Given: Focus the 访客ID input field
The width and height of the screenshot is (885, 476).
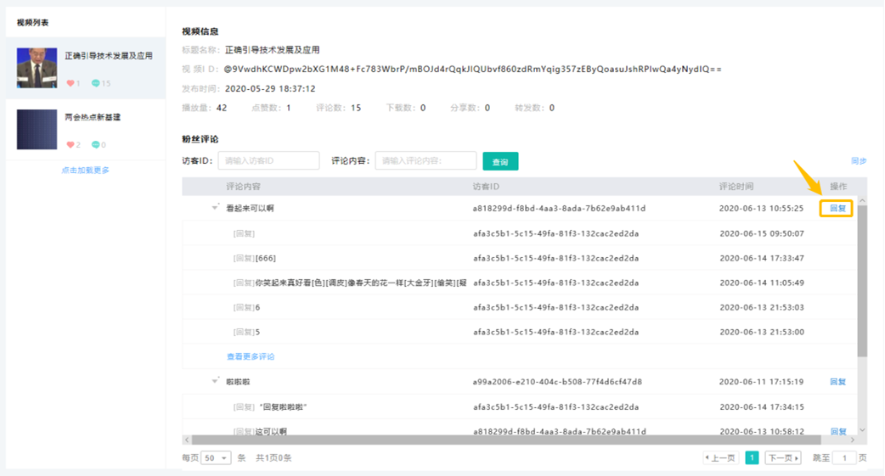Looking at the screenshot, I should (268, 160).
